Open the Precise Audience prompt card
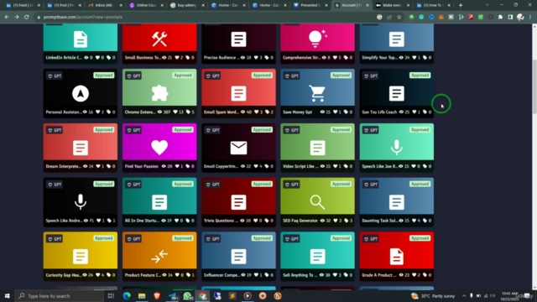 (x=238, y=43)
